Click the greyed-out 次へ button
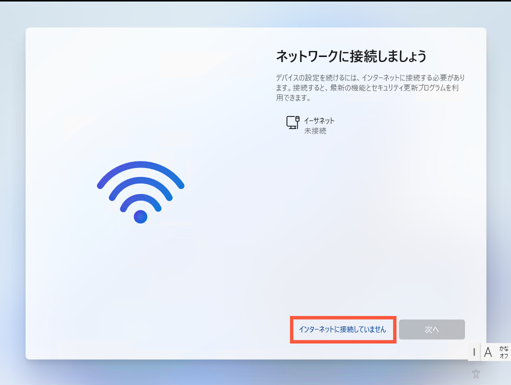The image size is (511, 385). [x=432, y=329]
